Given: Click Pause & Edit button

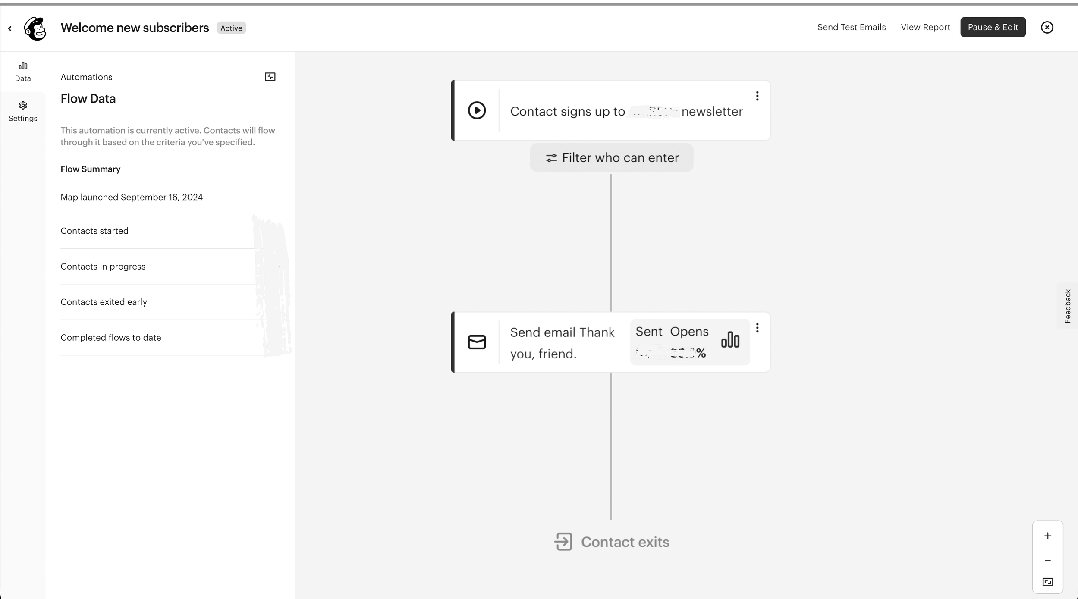Looking at the screenshot, I should (x=993, y=27).
